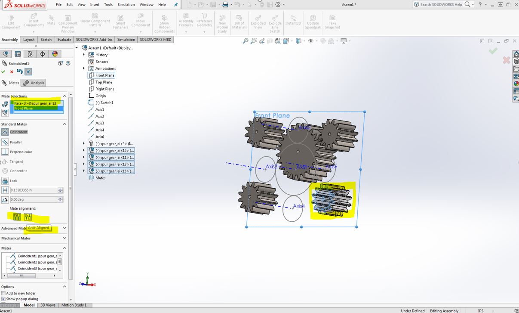The image size is (519, 313).
Task: Switch to the 3D Views tab
Action: click(48, 305)
